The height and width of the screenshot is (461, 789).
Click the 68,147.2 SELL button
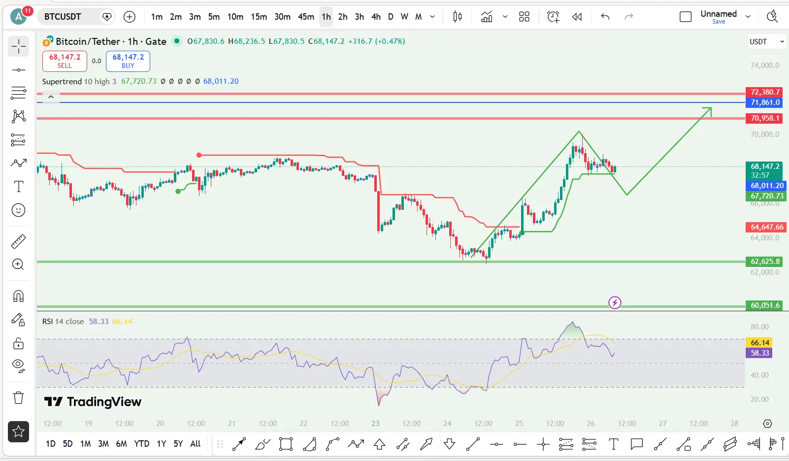65,61
